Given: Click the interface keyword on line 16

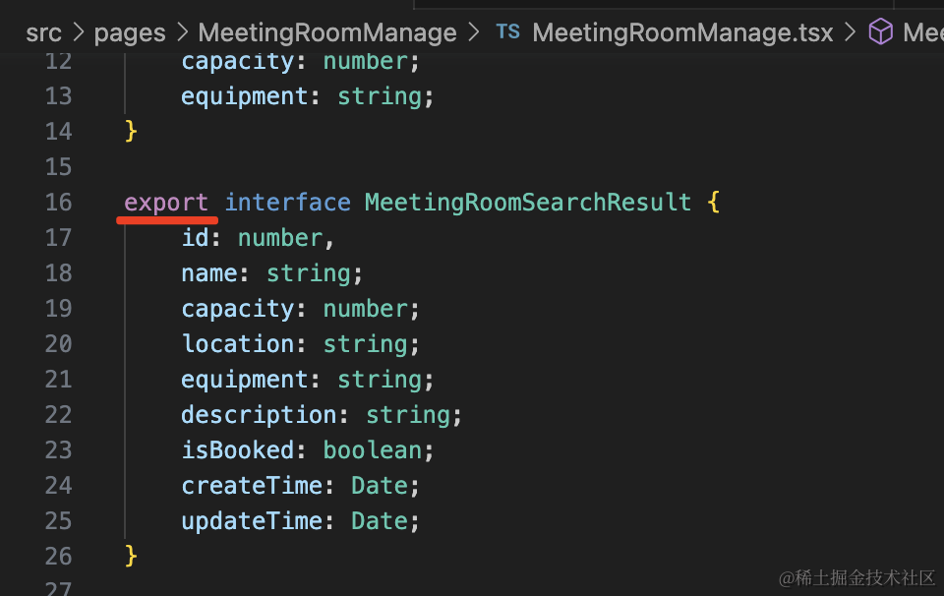Looking at the screenshot, I should 287,203.
